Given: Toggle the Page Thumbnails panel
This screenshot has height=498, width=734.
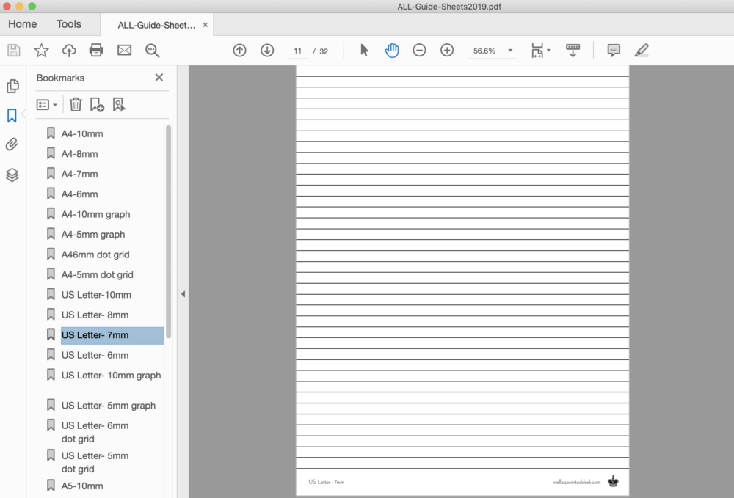Looking at the screenshot, I should point(12,86).
